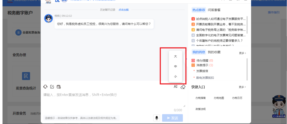Viewport: 287px width, 124px height.
Task: Click the AI font size icon
Action: (175, 87)
